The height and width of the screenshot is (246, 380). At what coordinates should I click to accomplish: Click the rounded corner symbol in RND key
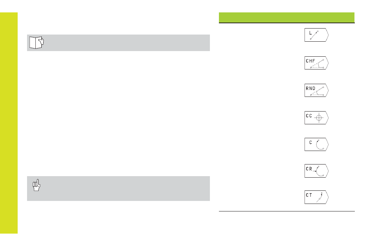click(317, 91)
